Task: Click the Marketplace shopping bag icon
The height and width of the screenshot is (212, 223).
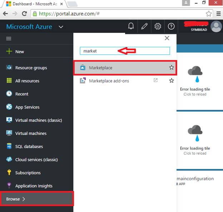Action: 83,67
